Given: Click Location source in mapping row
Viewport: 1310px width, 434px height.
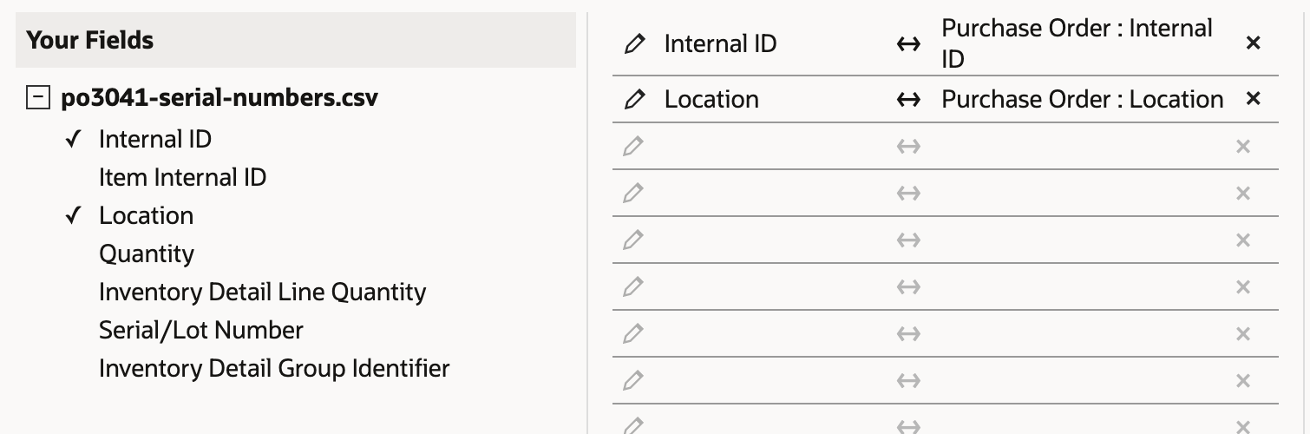Looking at the screenshot, I should (711, 99).
